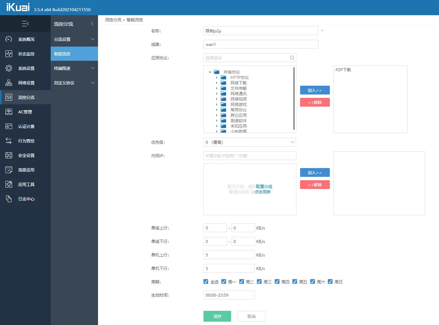
Task: Open the 优先级 priority dropdown
Action: pyautogui.click(x=250, y=142)
